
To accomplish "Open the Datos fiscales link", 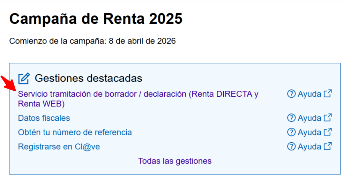I will tap(44, 118).
